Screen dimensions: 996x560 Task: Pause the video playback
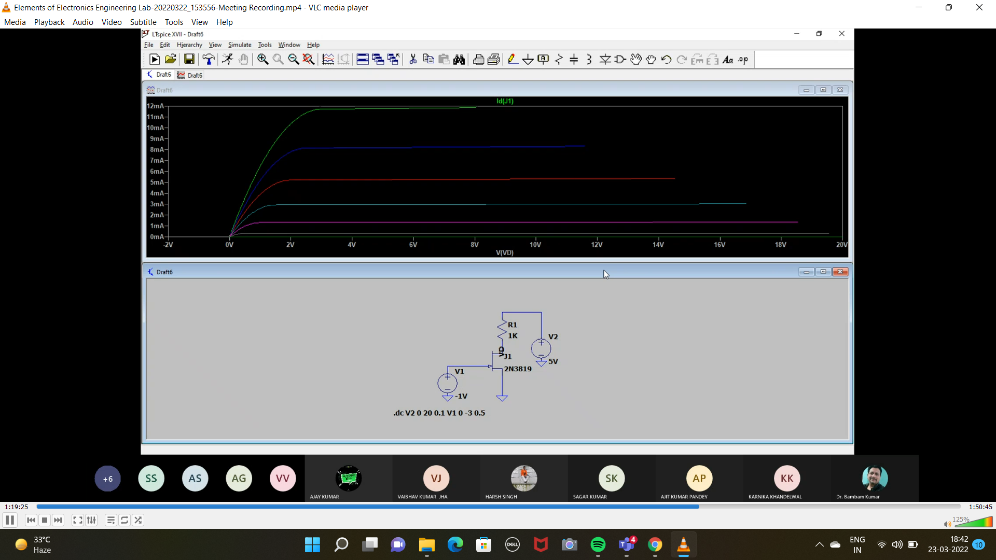click(10, 520)
